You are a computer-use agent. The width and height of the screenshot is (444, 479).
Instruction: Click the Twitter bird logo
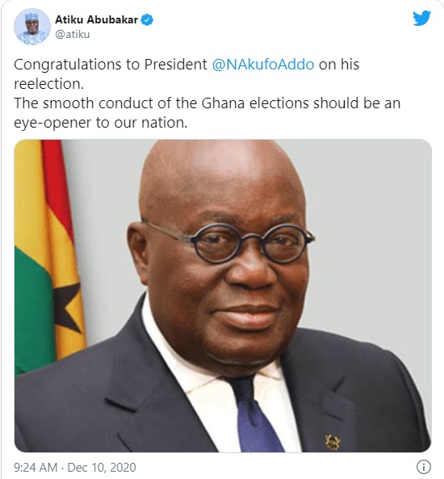tap(421, 19)
